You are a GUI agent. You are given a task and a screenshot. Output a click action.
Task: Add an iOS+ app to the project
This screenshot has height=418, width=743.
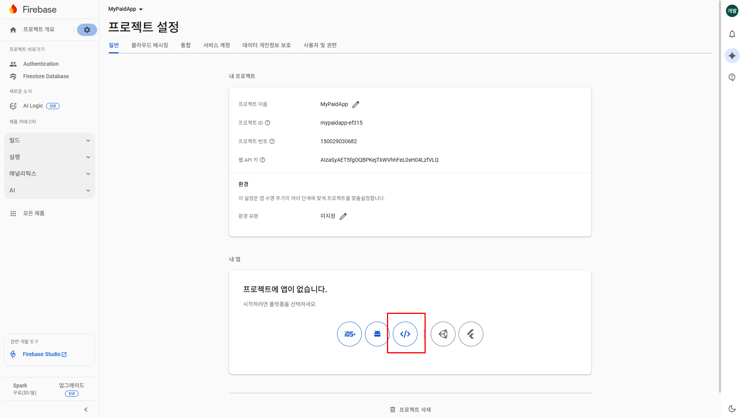[x=349, y=334]
